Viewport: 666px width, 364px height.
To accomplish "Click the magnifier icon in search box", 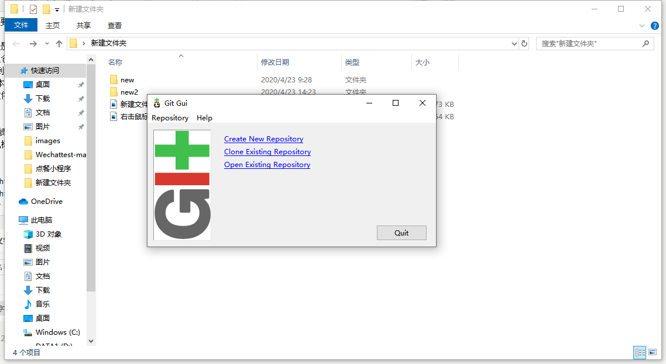I will (x=646, y=44).
